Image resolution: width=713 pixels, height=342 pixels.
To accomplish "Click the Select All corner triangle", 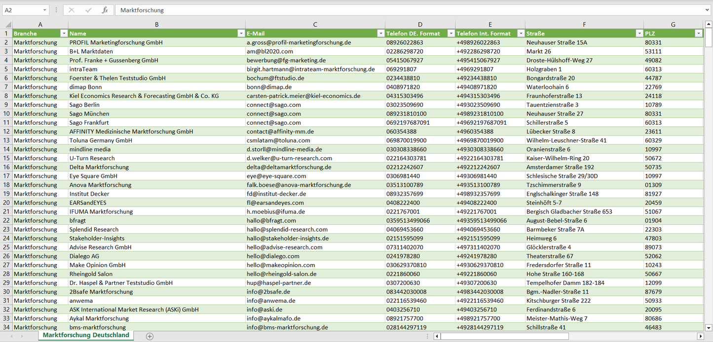I will click(8, 25).
